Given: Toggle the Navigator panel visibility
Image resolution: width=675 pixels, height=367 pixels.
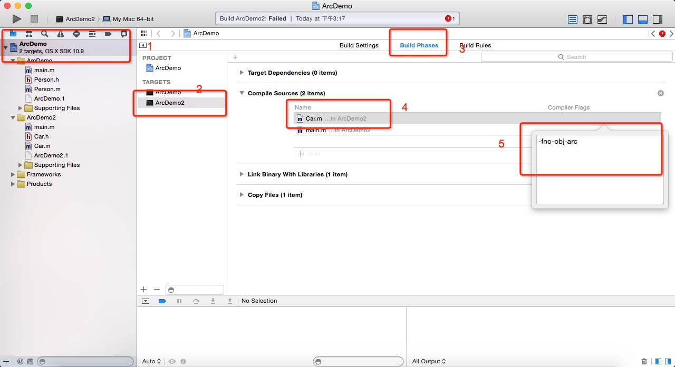Looking at the screenshot, I should click(628, 19).
